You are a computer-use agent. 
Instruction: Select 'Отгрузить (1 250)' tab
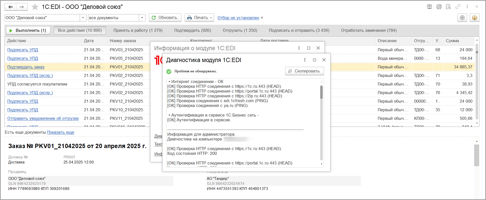240,30
